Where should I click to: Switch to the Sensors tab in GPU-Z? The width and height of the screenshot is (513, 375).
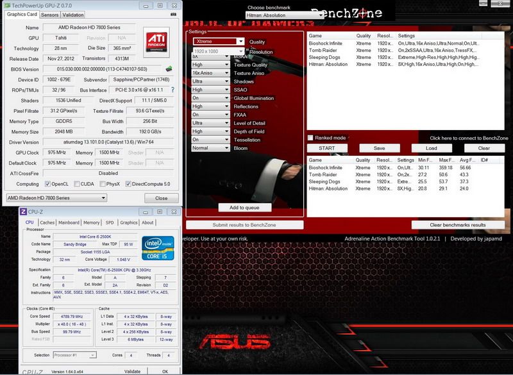[49, 15]
